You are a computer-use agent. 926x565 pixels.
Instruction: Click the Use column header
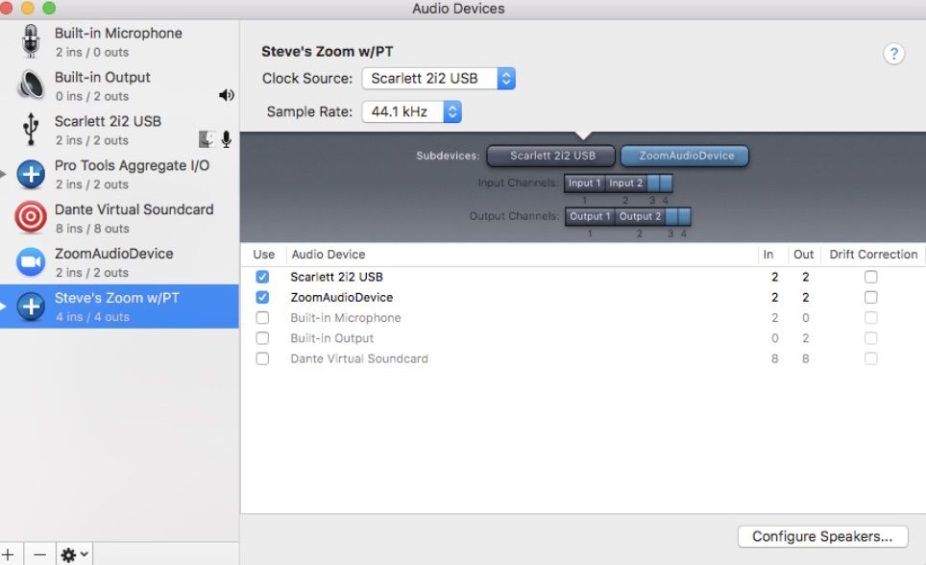point(263,255)
